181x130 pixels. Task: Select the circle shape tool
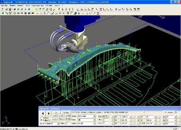(x=15, y=13)
